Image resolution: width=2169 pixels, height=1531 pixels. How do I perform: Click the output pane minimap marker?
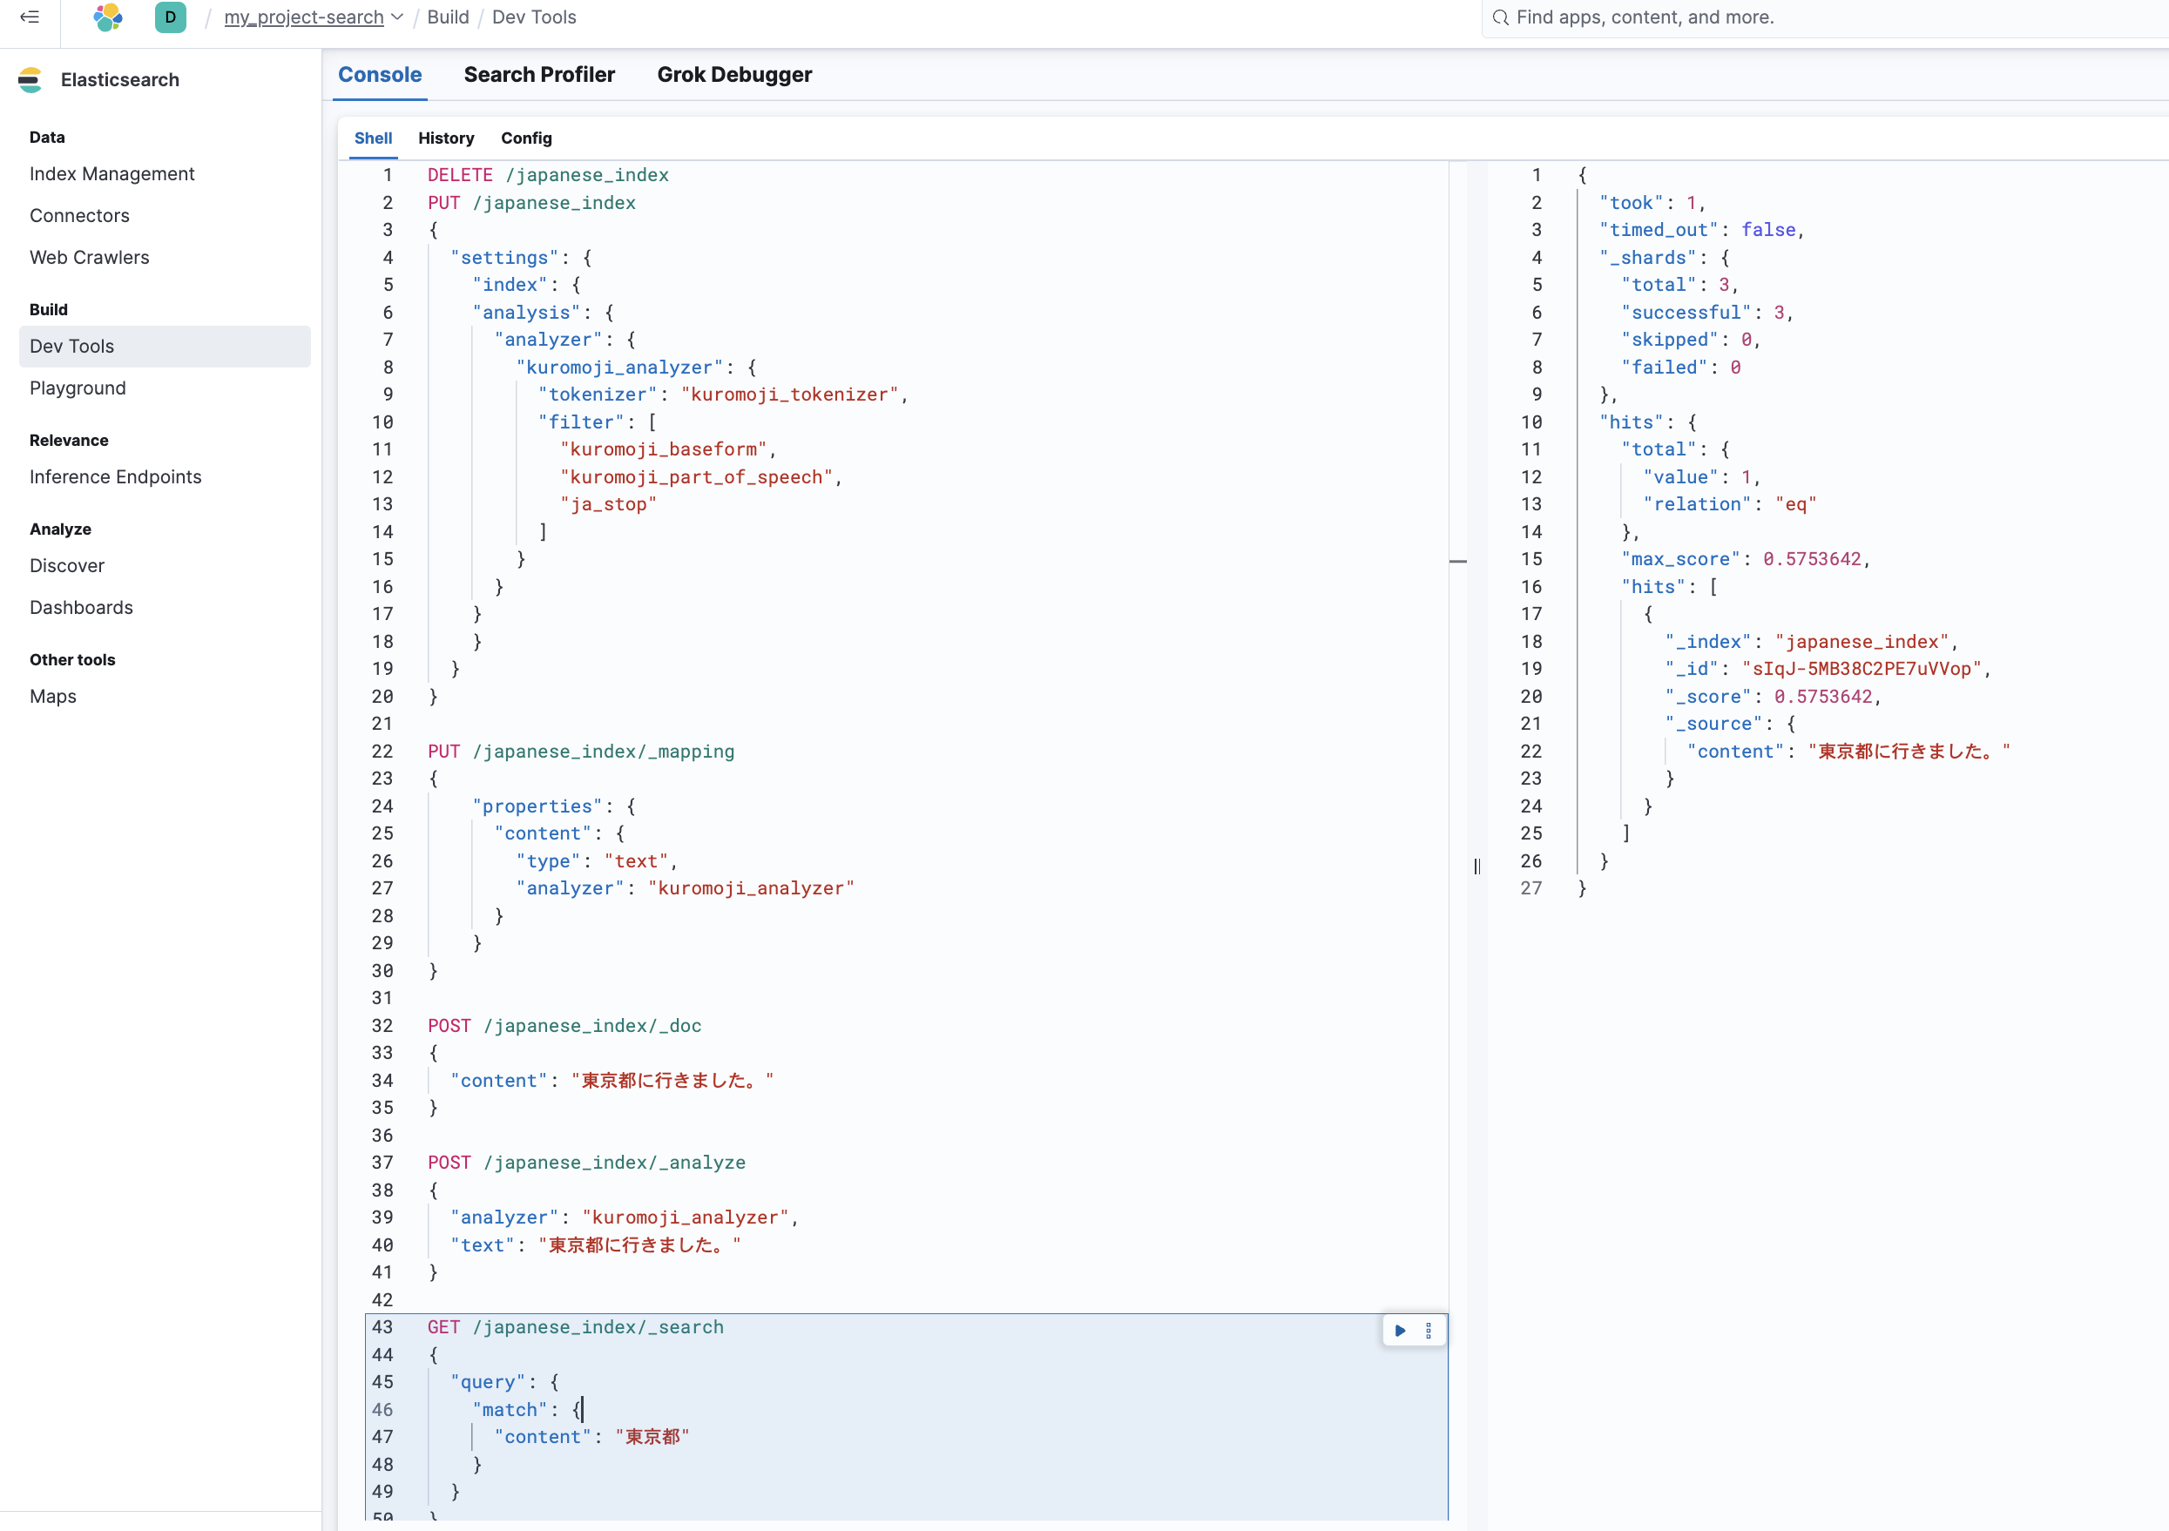pyautogui.click(x=1457, y=561)
